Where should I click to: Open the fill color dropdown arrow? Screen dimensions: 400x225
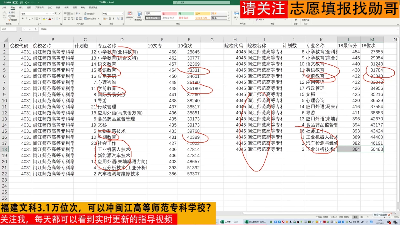(x=47, y=18)
